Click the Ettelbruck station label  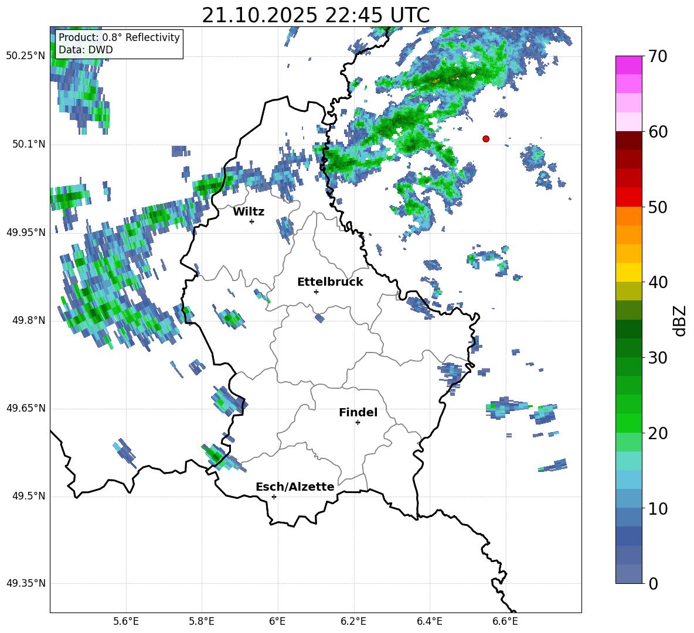[330, 282]
